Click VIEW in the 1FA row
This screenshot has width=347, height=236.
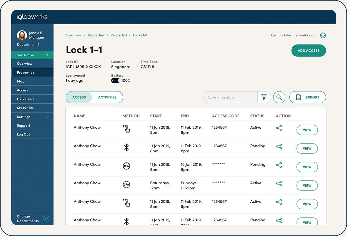coord(307,167)
